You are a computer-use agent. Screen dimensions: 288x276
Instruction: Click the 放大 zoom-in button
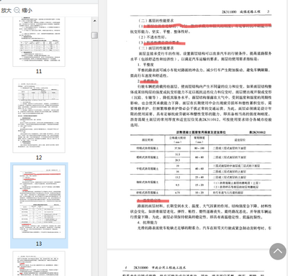(x=6, y=10)
